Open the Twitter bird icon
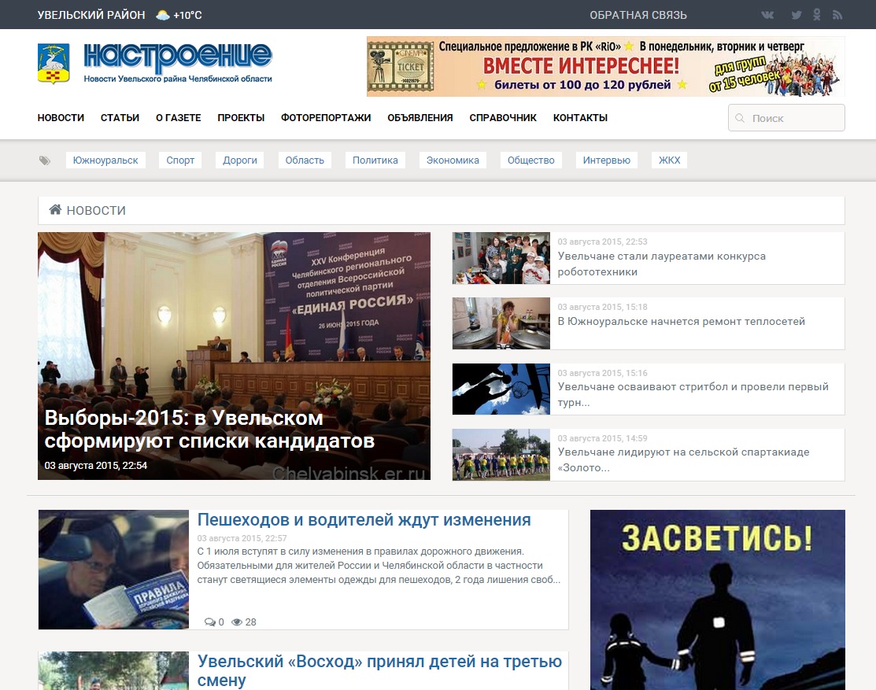Image resolution: width=876 pixels, height=690 pixels. point(797,15)
